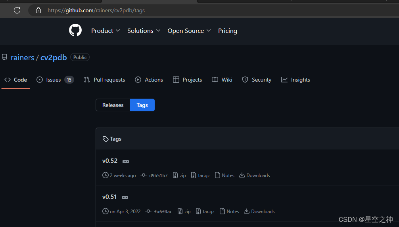
Task: Click the clock icon in v0.51 row
Action: (106, 211)
